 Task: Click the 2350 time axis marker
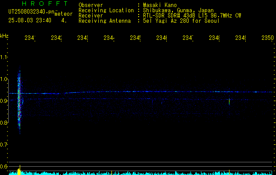[268, 38]
